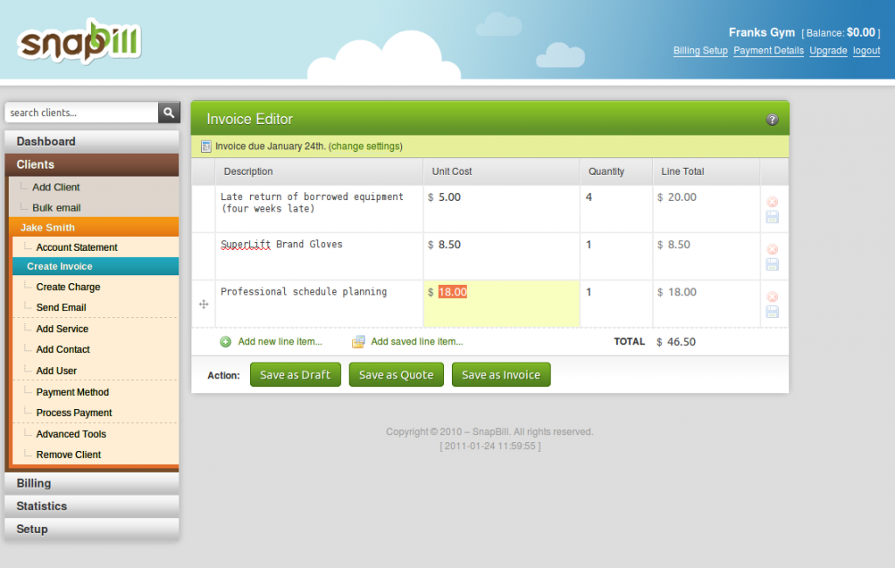895x568 pixels.
Task: Delete the Professional schedule planning line
Action: coord(773,296)
